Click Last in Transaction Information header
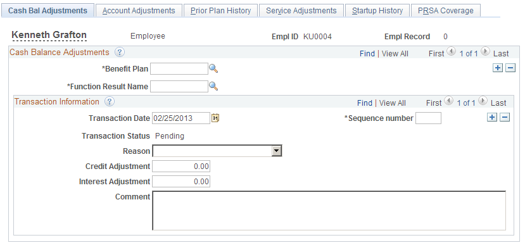Screen dimensions: 525x245 pos(498,103)
